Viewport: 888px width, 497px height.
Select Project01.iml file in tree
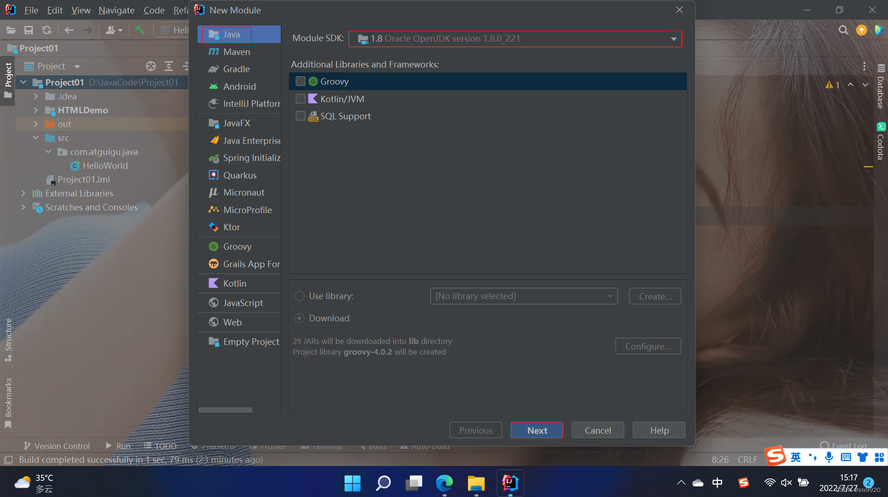84,179
